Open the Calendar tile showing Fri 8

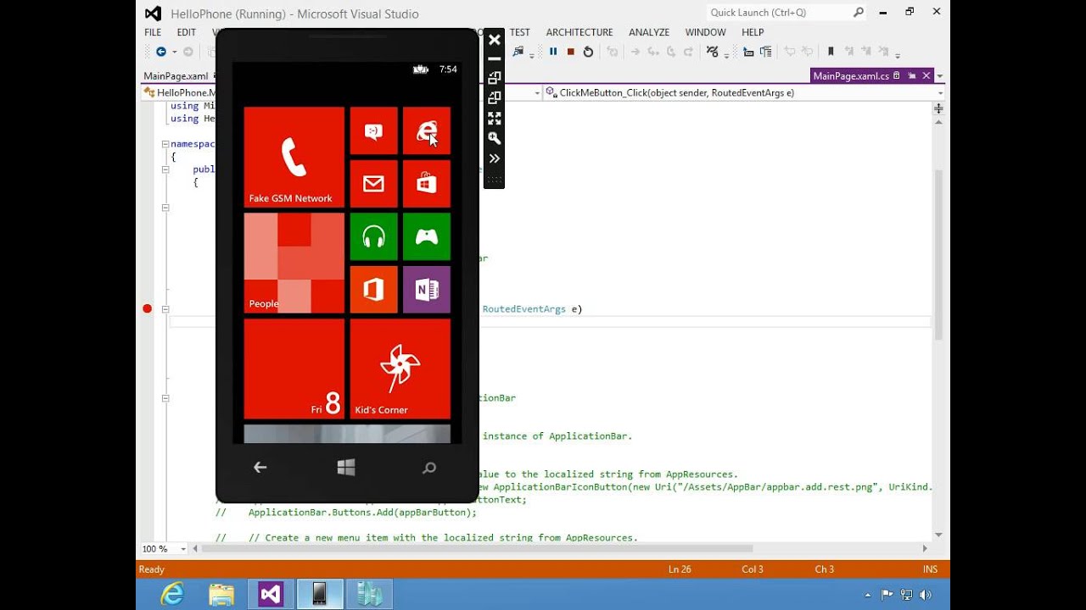(294, 369)
